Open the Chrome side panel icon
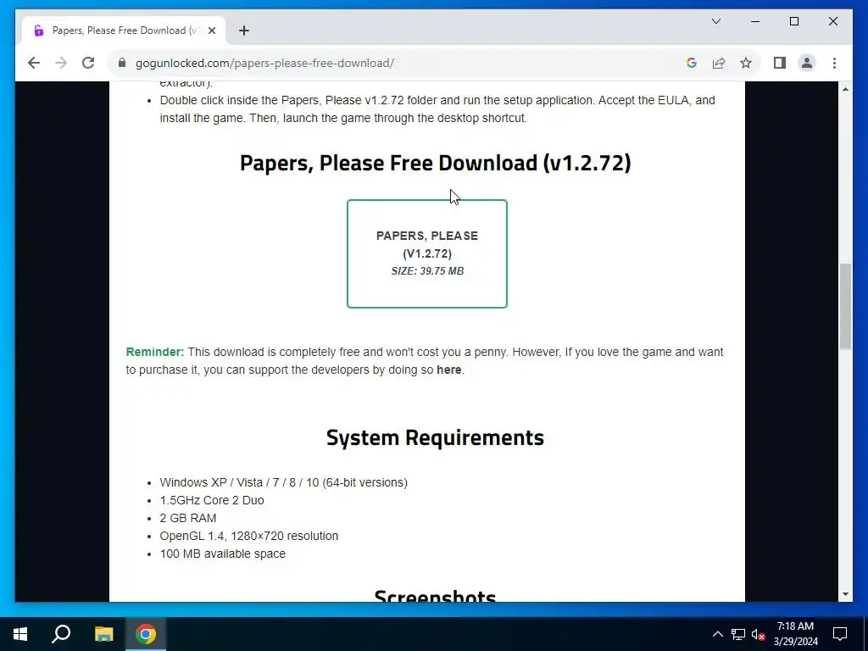The image size is (868, 651). 780,63
